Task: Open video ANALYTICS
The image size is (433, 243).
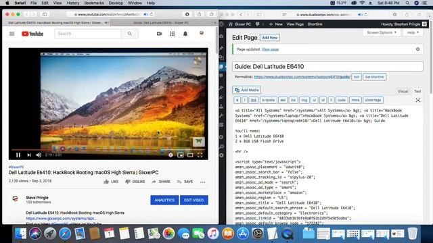Action: click(164, 200)
